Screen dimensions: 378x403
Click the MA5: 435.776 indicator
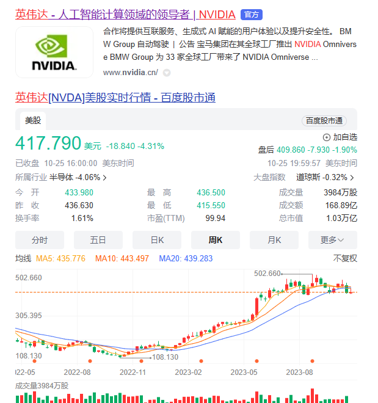pos(60,258)
